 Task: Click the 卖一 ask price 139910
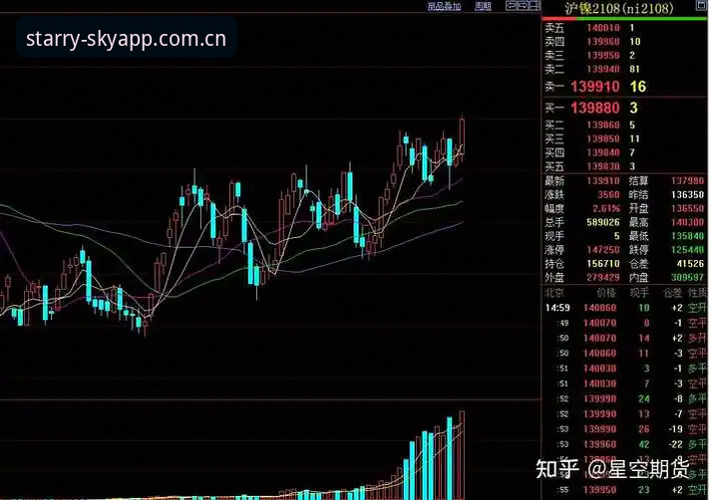(595, 87)
